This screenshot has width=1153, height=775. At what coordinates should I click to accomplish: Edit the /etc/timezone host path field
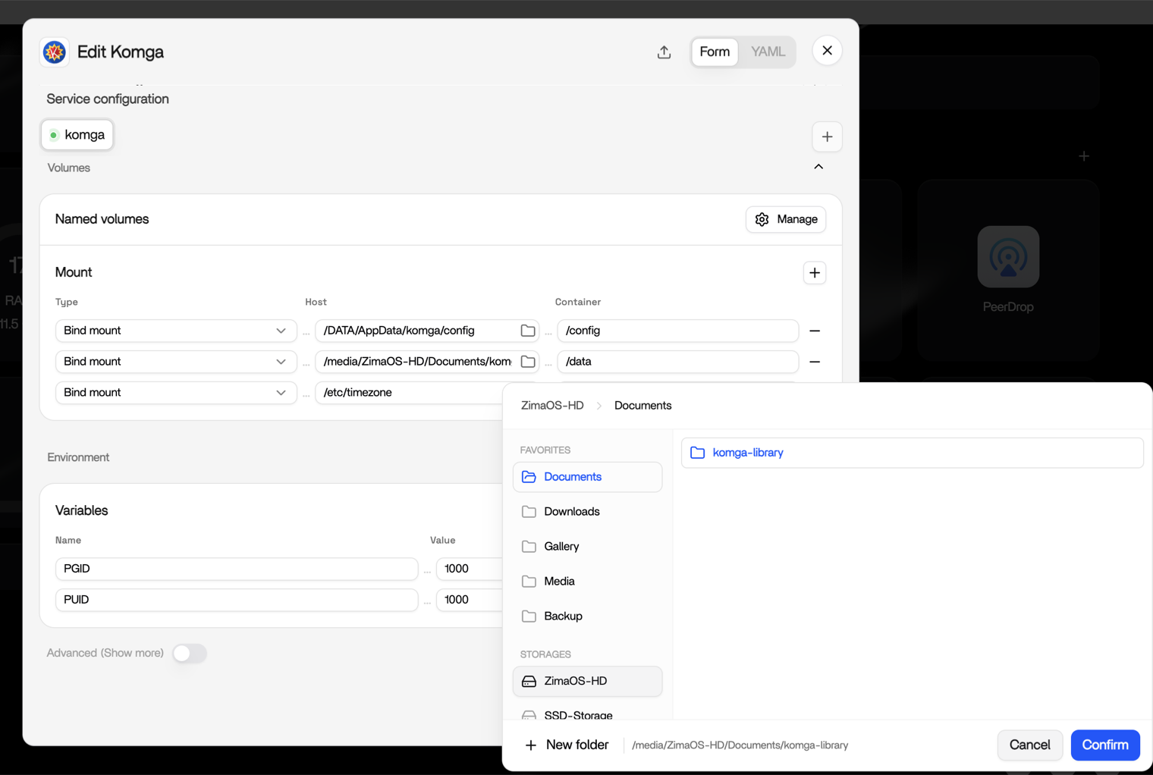410,393
